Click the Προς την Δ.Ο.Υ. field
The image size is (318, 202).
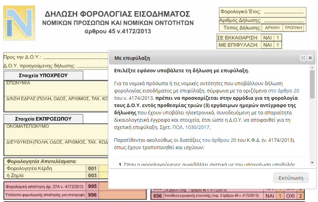(x=75, y=57)
